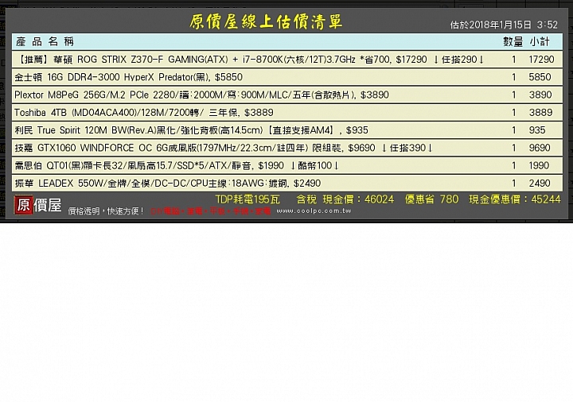Click the 數量 column header
The width and height of the screenshot is (573, 402).
[x=513, y=41]
